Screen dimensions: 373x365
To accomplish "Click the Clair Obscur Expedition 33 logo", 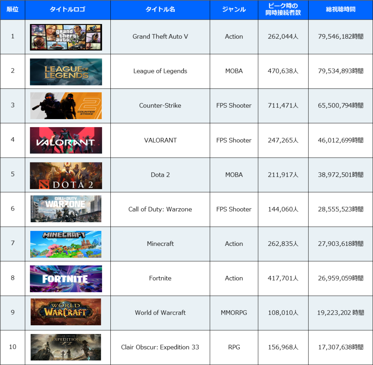I will pos(66,347).
